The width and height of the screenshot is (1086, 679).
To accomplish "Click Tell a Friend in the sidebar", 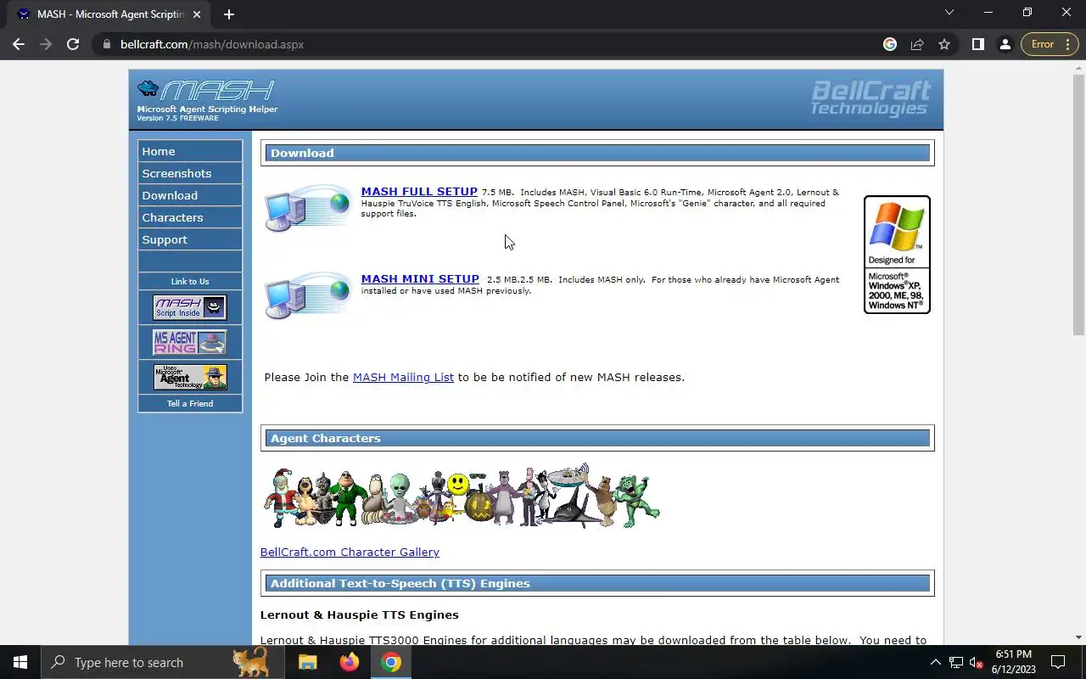I will [190, 403].
